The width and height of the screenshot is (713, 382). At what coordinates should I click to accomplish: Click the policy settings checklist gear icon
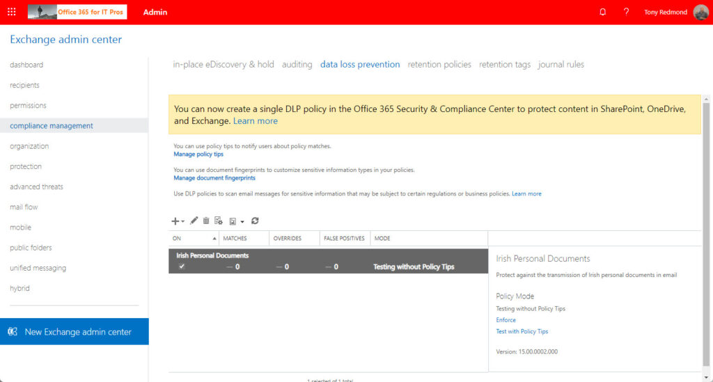(219, 221)
